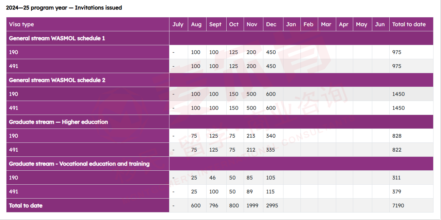Click the Oct total 800

[234, 206]
